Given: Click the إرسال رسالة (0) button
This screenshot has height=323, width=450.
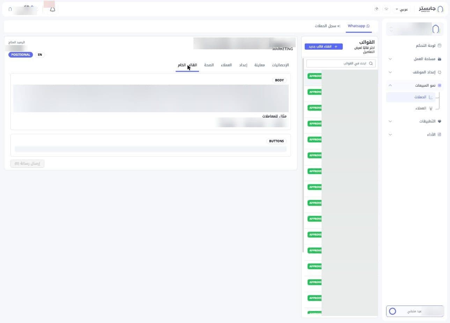Looking at the screenshot, I should 27,164.
